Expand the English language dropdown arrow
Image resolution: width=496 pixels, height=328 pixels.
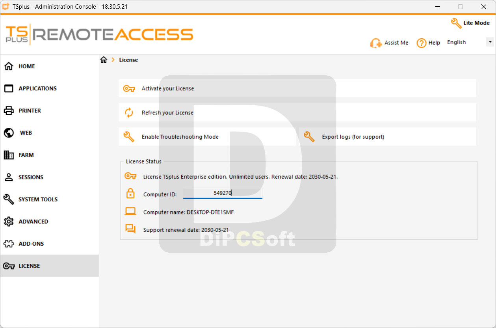tap(490, 42)
